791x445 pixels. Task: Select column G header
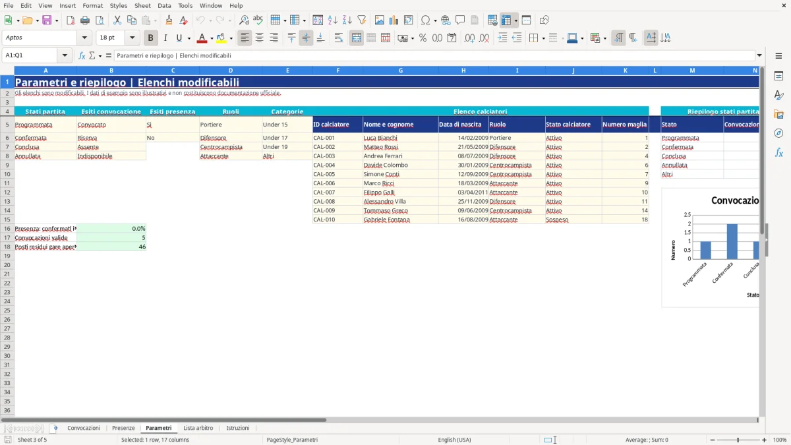[401, 70]
